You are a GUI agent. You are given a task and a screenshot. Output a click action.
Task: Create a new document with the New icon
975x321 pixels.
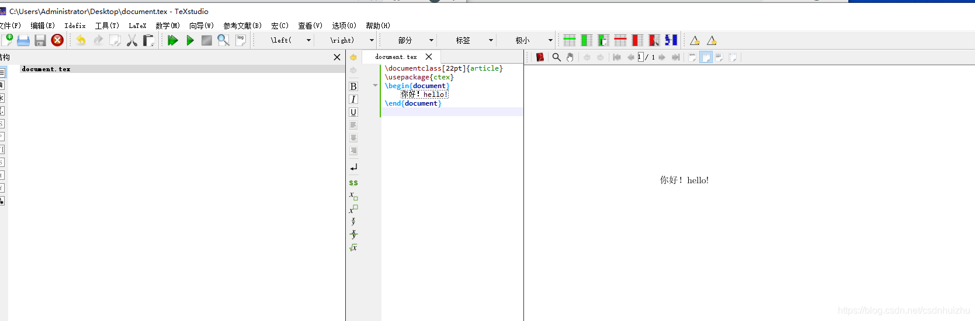[7, 40]
